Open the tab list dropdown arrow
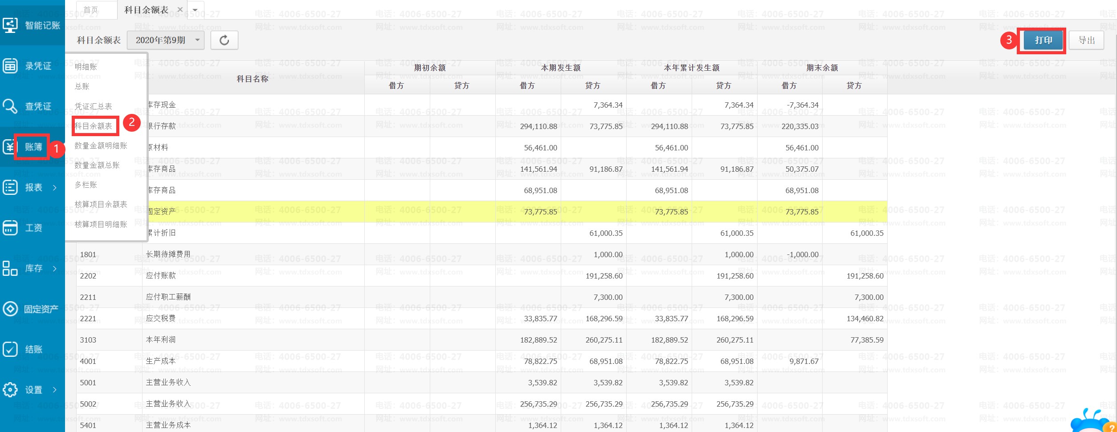Image resolution: width=1117 pixels, height=432 pixels. (x=195, y=10)
